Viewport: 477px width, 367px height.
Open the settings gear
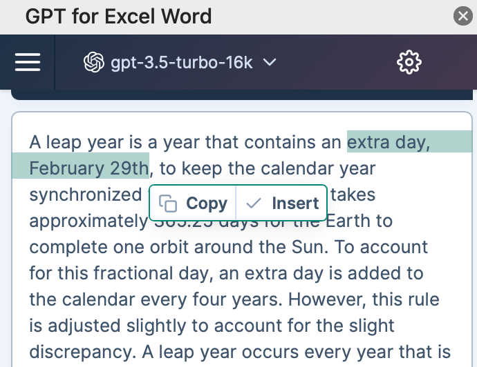[409, 62]
